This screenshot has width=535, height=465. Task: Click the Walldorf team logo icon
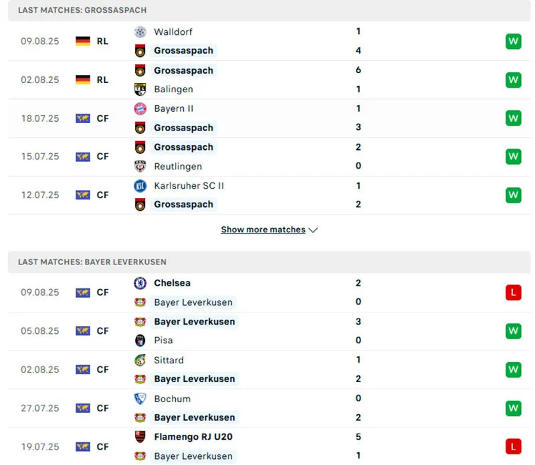point(140,32)
